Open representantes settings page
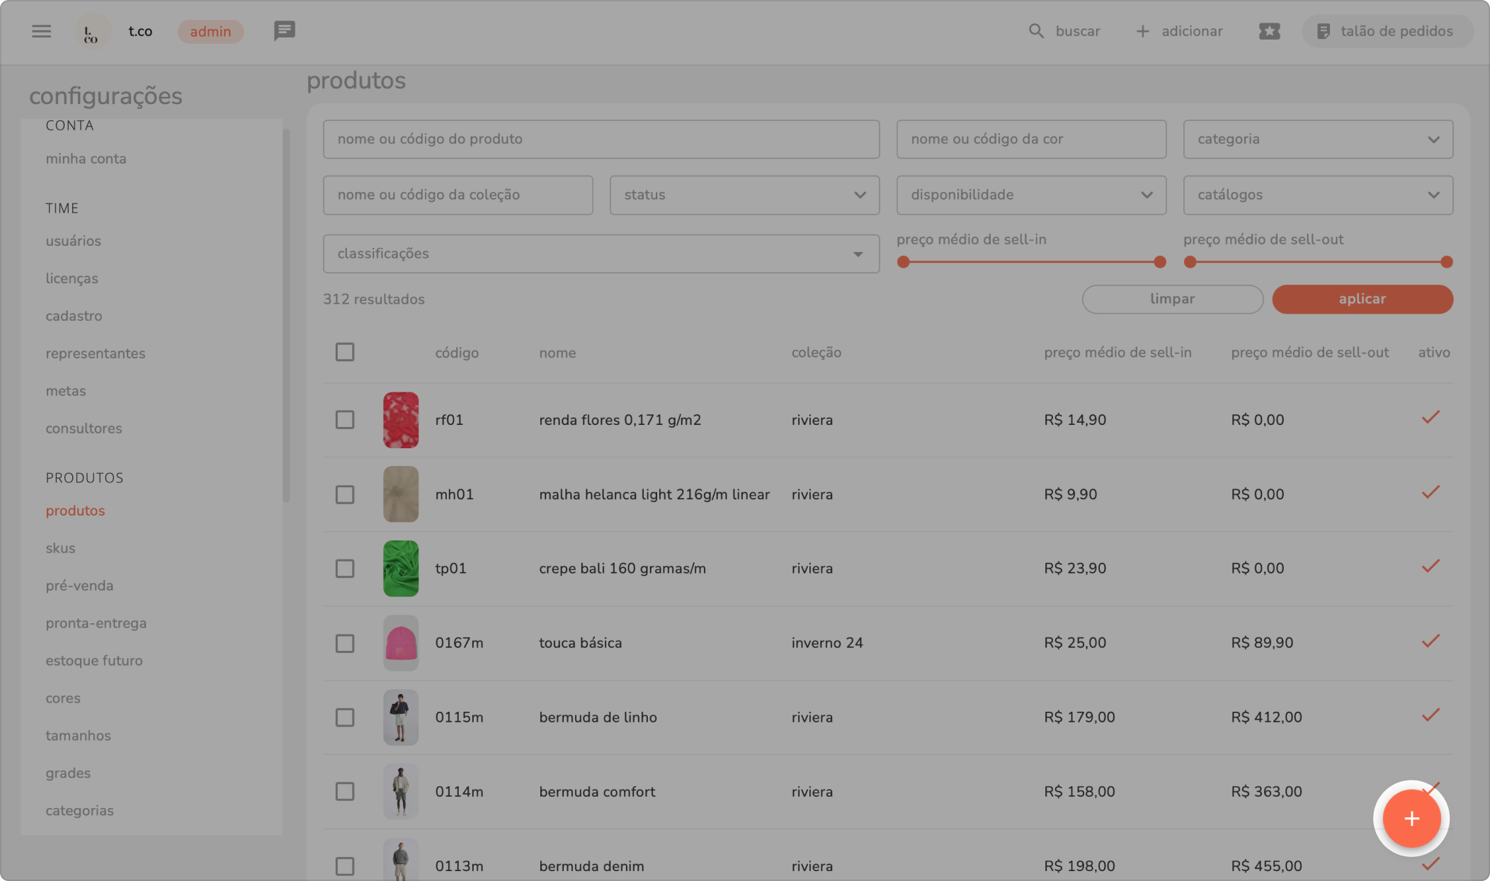This screenshot has height=881, width=1490. 95,353
